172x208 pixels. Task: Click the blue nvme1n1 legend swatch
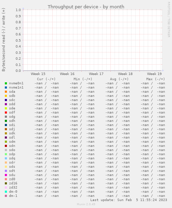click(x=6, y=88)
